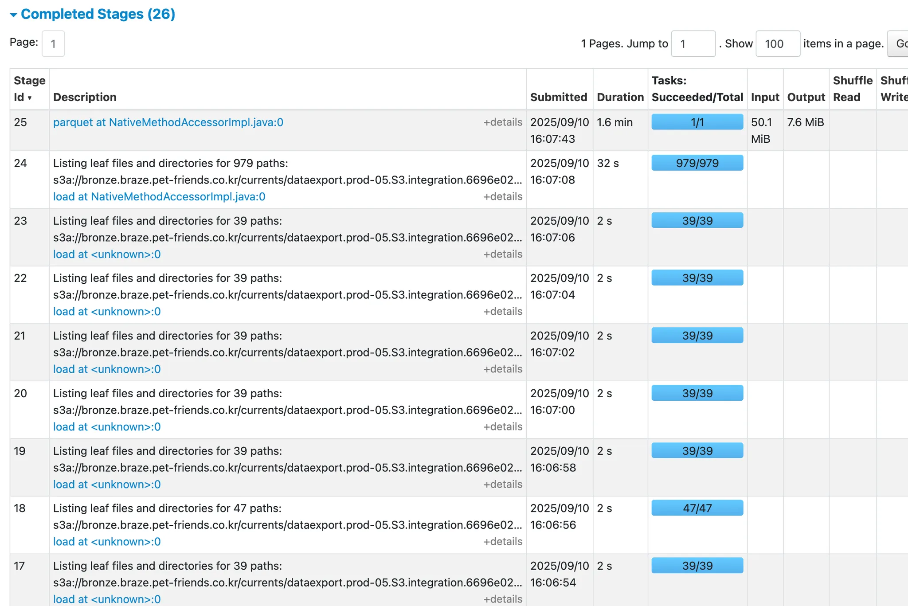
Task: Show +details for stage 23
Action: (502, 254)
